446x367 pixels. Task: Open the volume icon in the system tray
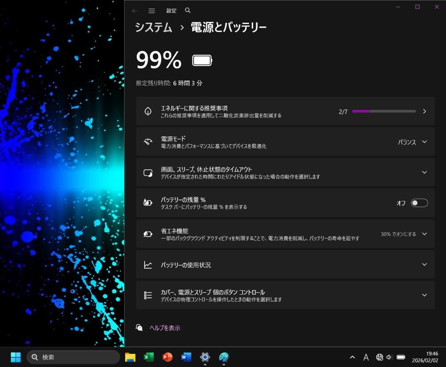(389, 357)
